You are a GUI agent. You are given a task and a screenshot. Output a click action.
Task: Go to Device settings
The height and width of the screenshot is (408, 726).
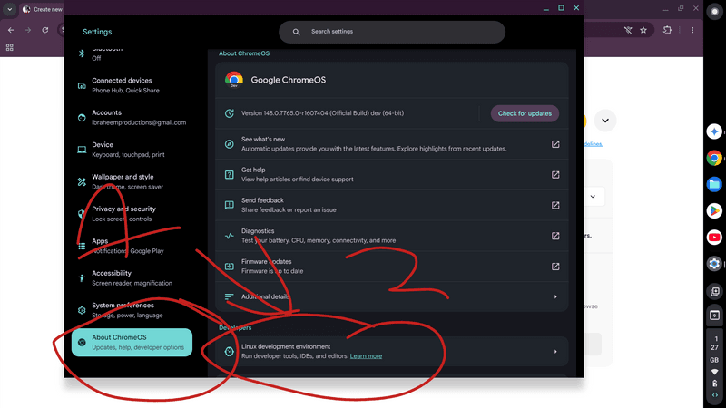[x=132, y=150]
